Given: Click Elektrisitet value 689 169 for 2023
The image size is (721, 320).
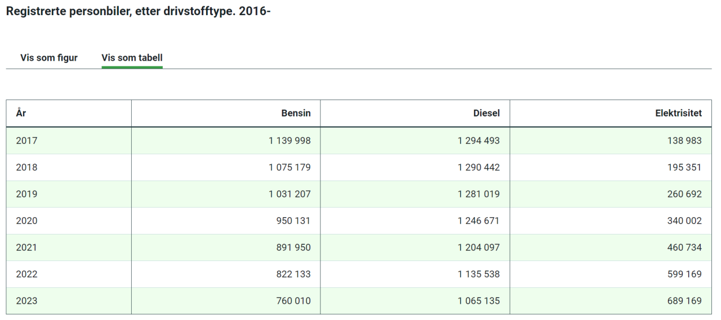Looking at the screenshot, I should pos(684,301).
